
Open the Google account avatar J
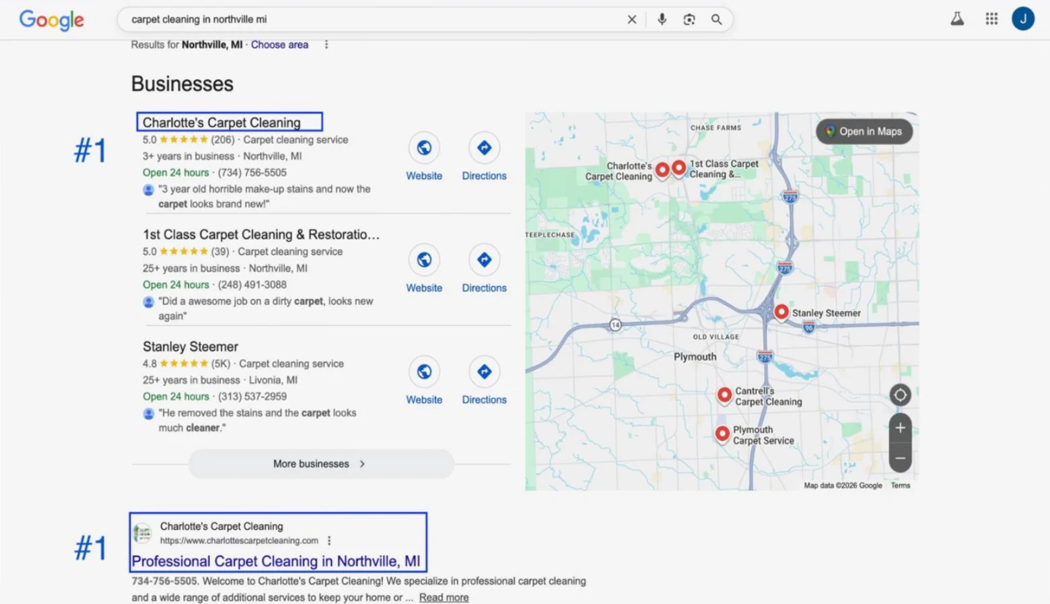1022,19
